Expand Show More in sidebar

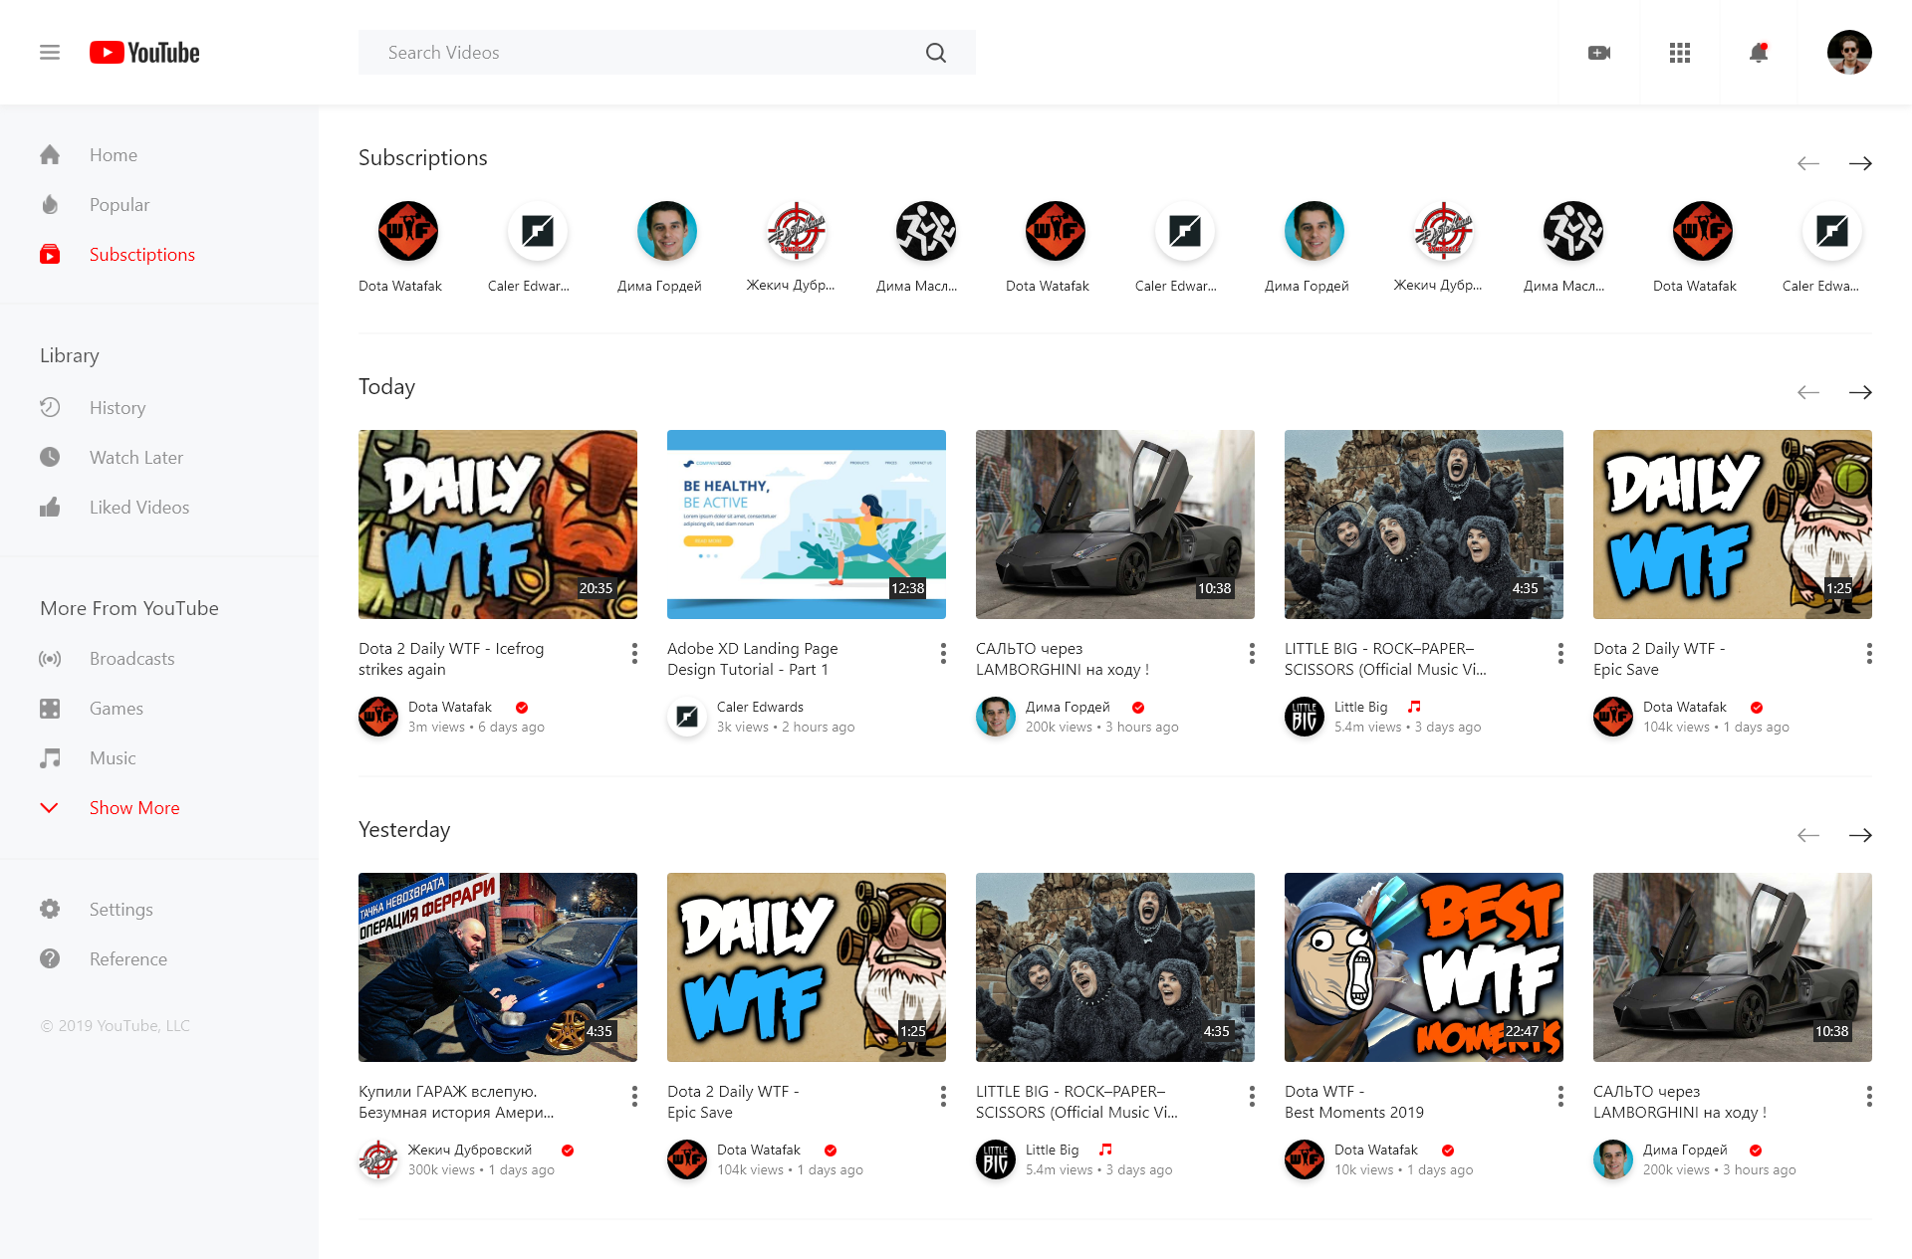[x=134, y=807]
